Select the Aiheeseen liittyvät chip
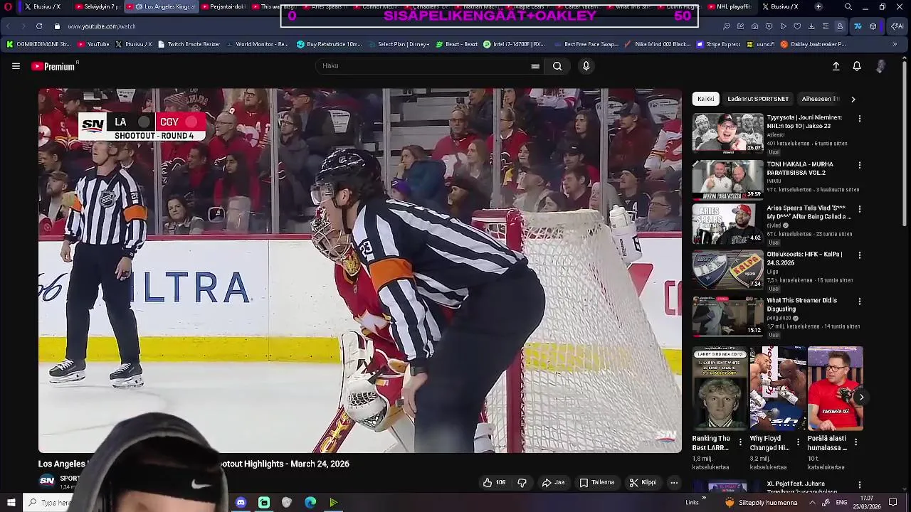Viewport: 911px width, 512px height. pyautogui.click(x=821, y=99)
